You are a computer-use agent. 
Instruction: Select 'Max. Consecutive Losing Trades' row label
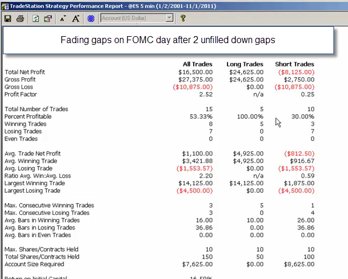click(x=47, y=213)
